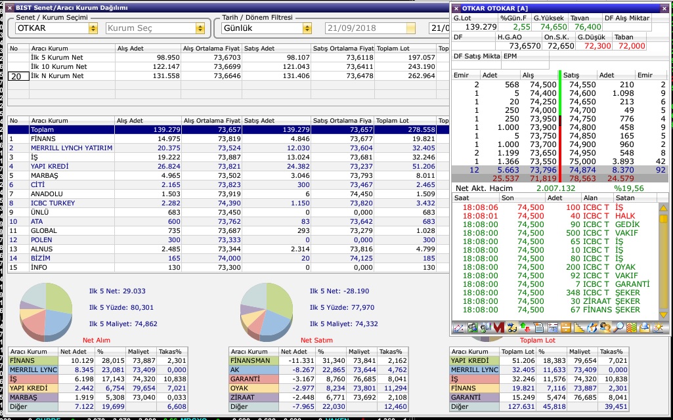
Task: Select the ANADOLU broker row
Action: 228,194
